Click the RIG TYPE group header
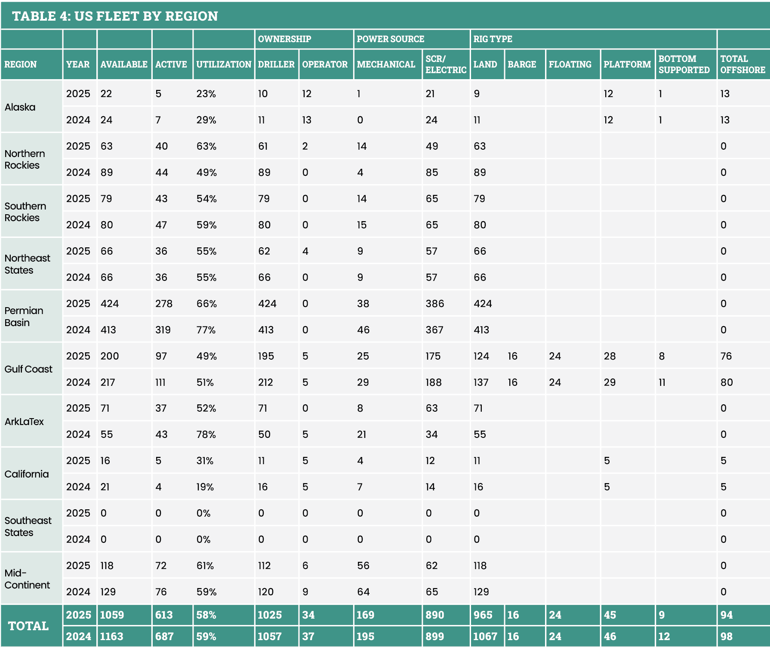The width and height of the screenshot is (770, 647). pyautogui.click(x=493, y=39)
